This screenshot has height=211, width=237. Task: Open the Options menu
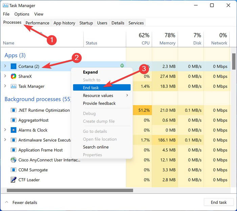click(x=22, y=14)
